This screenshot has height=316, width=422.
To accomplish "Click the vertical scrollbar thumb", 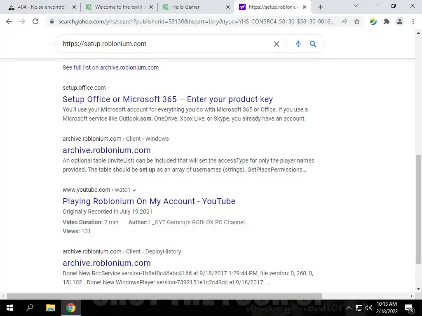I will click(x=419, y=209).
